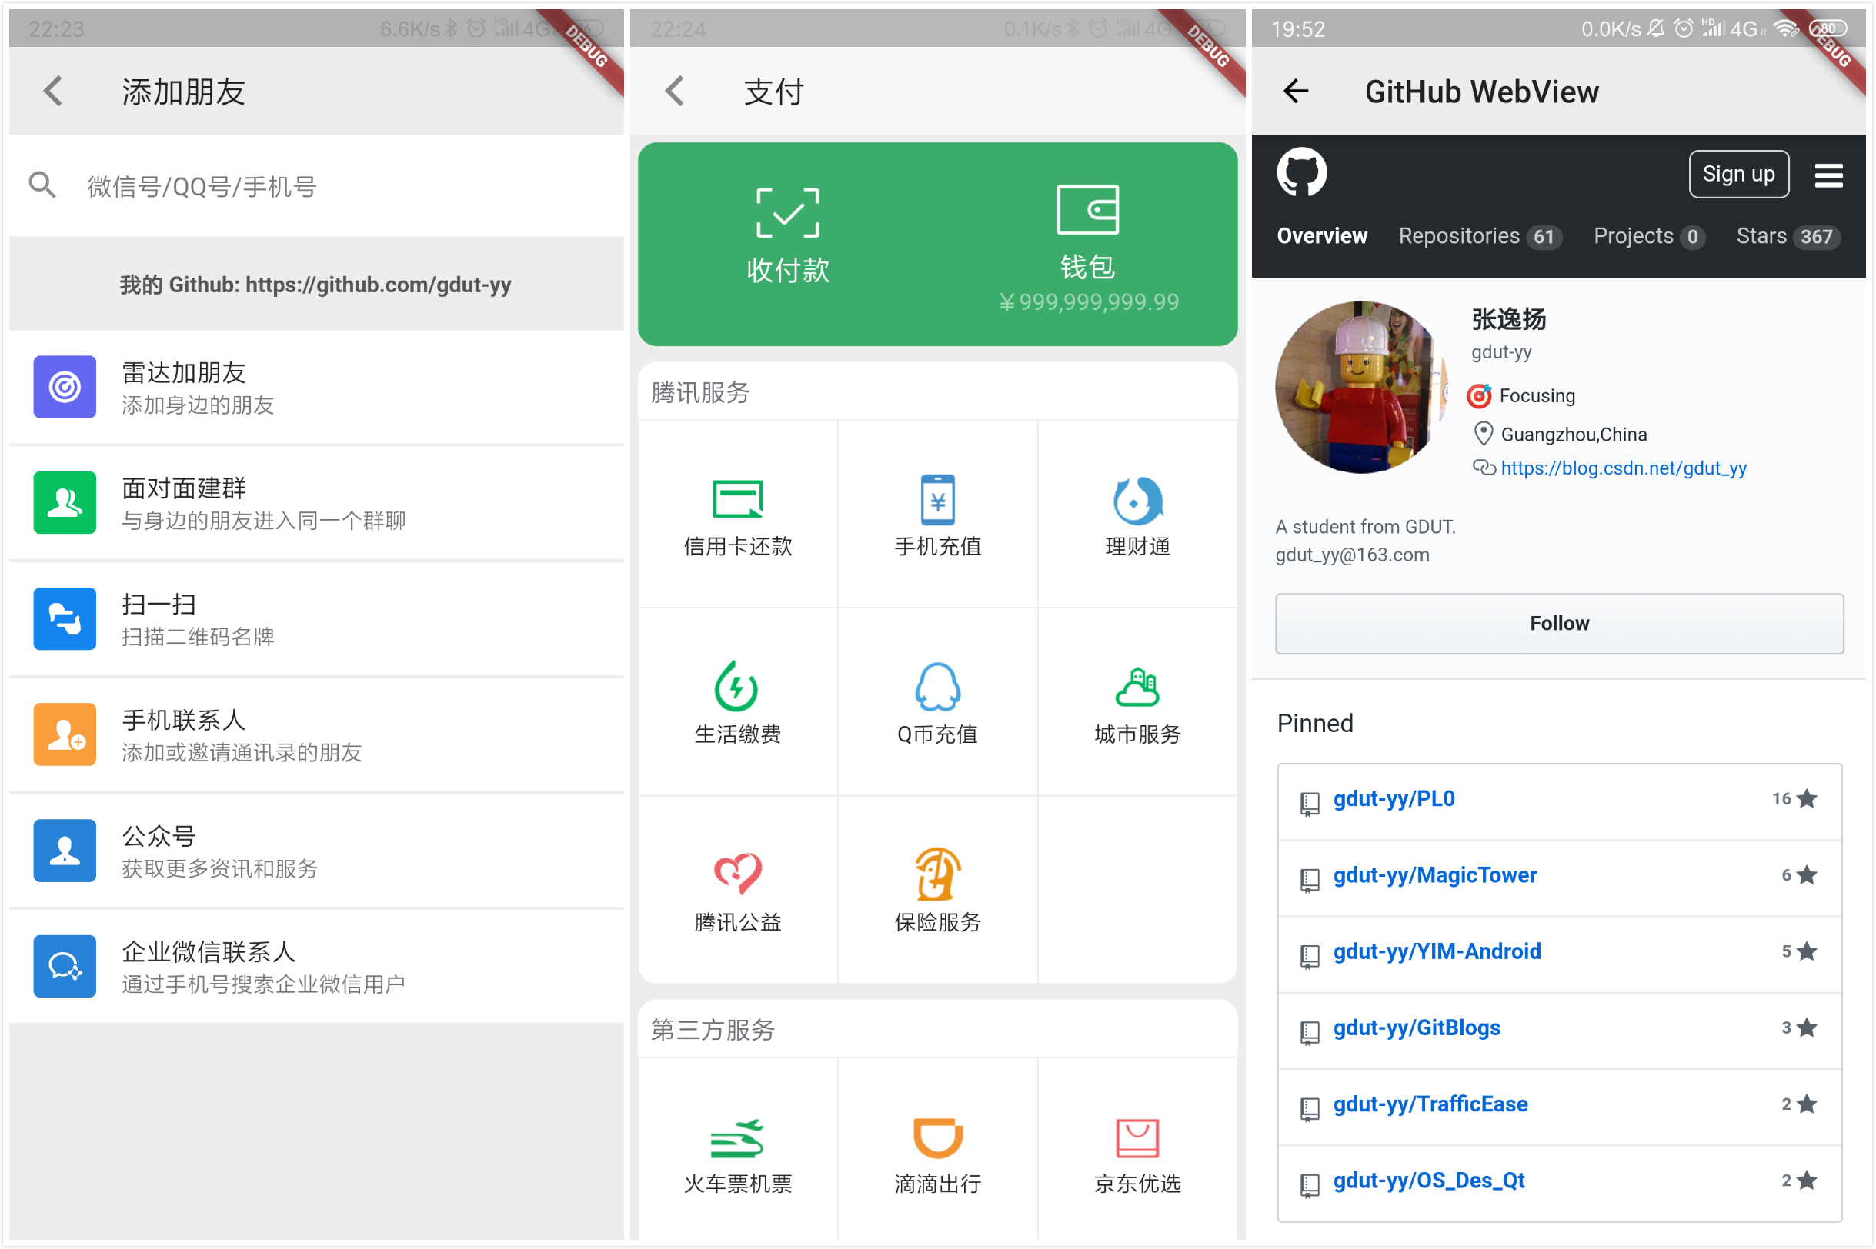This screenshot has height=1249, width=1876.
Task: Open the gdut-yy/MagicTower pinned repository
Action: [1434, 875]
